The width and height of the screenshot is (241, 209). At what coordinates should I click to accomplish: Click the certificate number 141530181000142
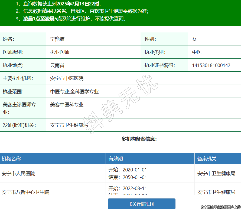[x=211, y=65]
